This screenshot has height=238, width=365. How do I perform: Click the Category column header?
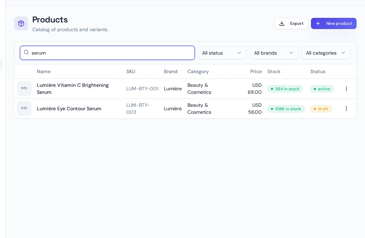click(x=198, y=71)
